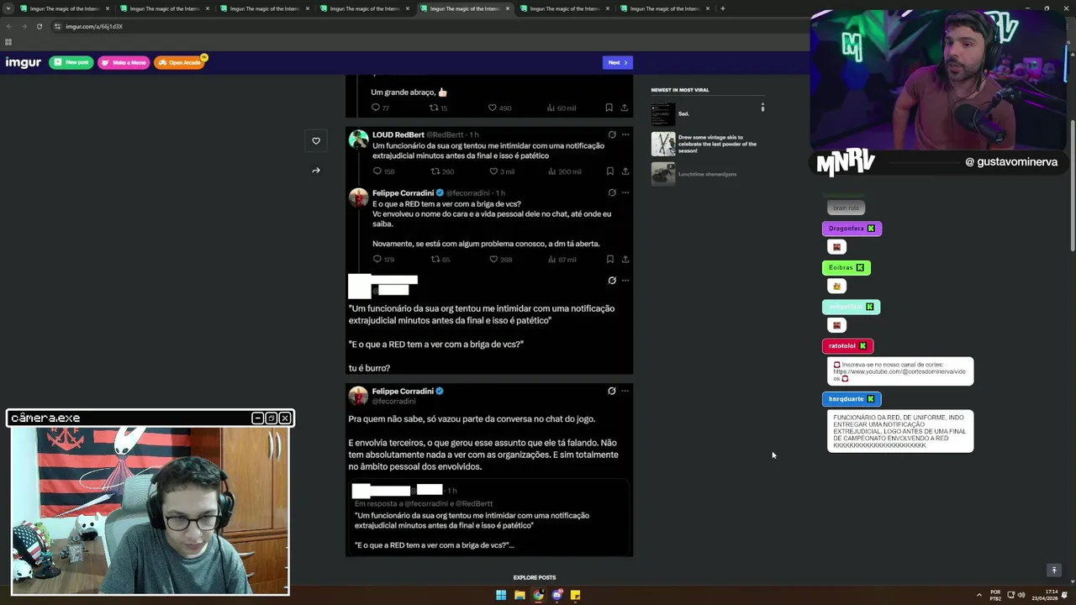Click the share icon on the 'a dm tá aberta' tweet
The width and height of the screenshot is (1076, 605).
click(625, 259)
